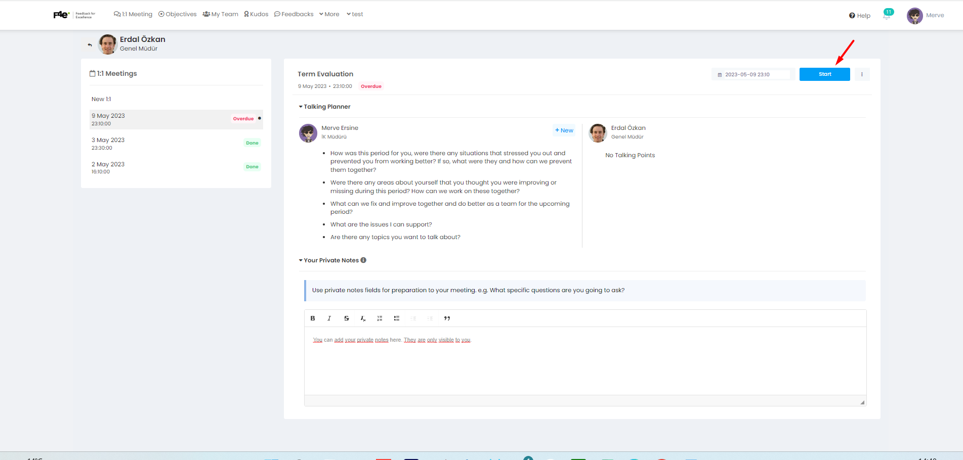Create a New 1:1 meeting
Viewport: 963px width, 460px height.
point(101,99)
